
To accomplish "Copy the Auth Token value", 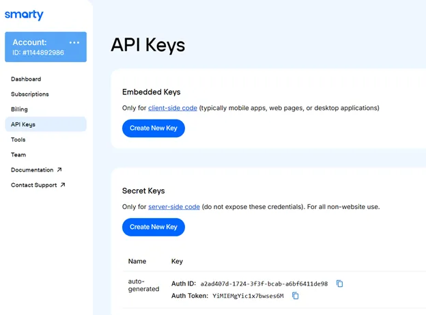I will pos(296,296).
